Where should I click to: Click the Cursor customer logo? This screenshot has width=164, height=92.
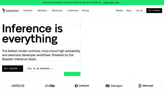pyautogui.click(x=82, y=86)
